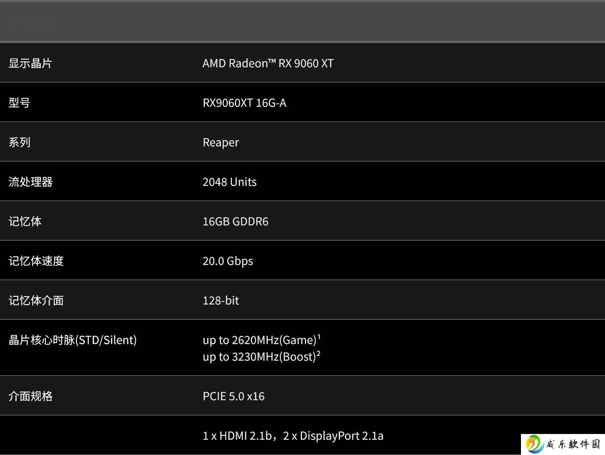Select the 系列 row label
Viewport: 605px width, 455px height.
[x=19, y=142]
